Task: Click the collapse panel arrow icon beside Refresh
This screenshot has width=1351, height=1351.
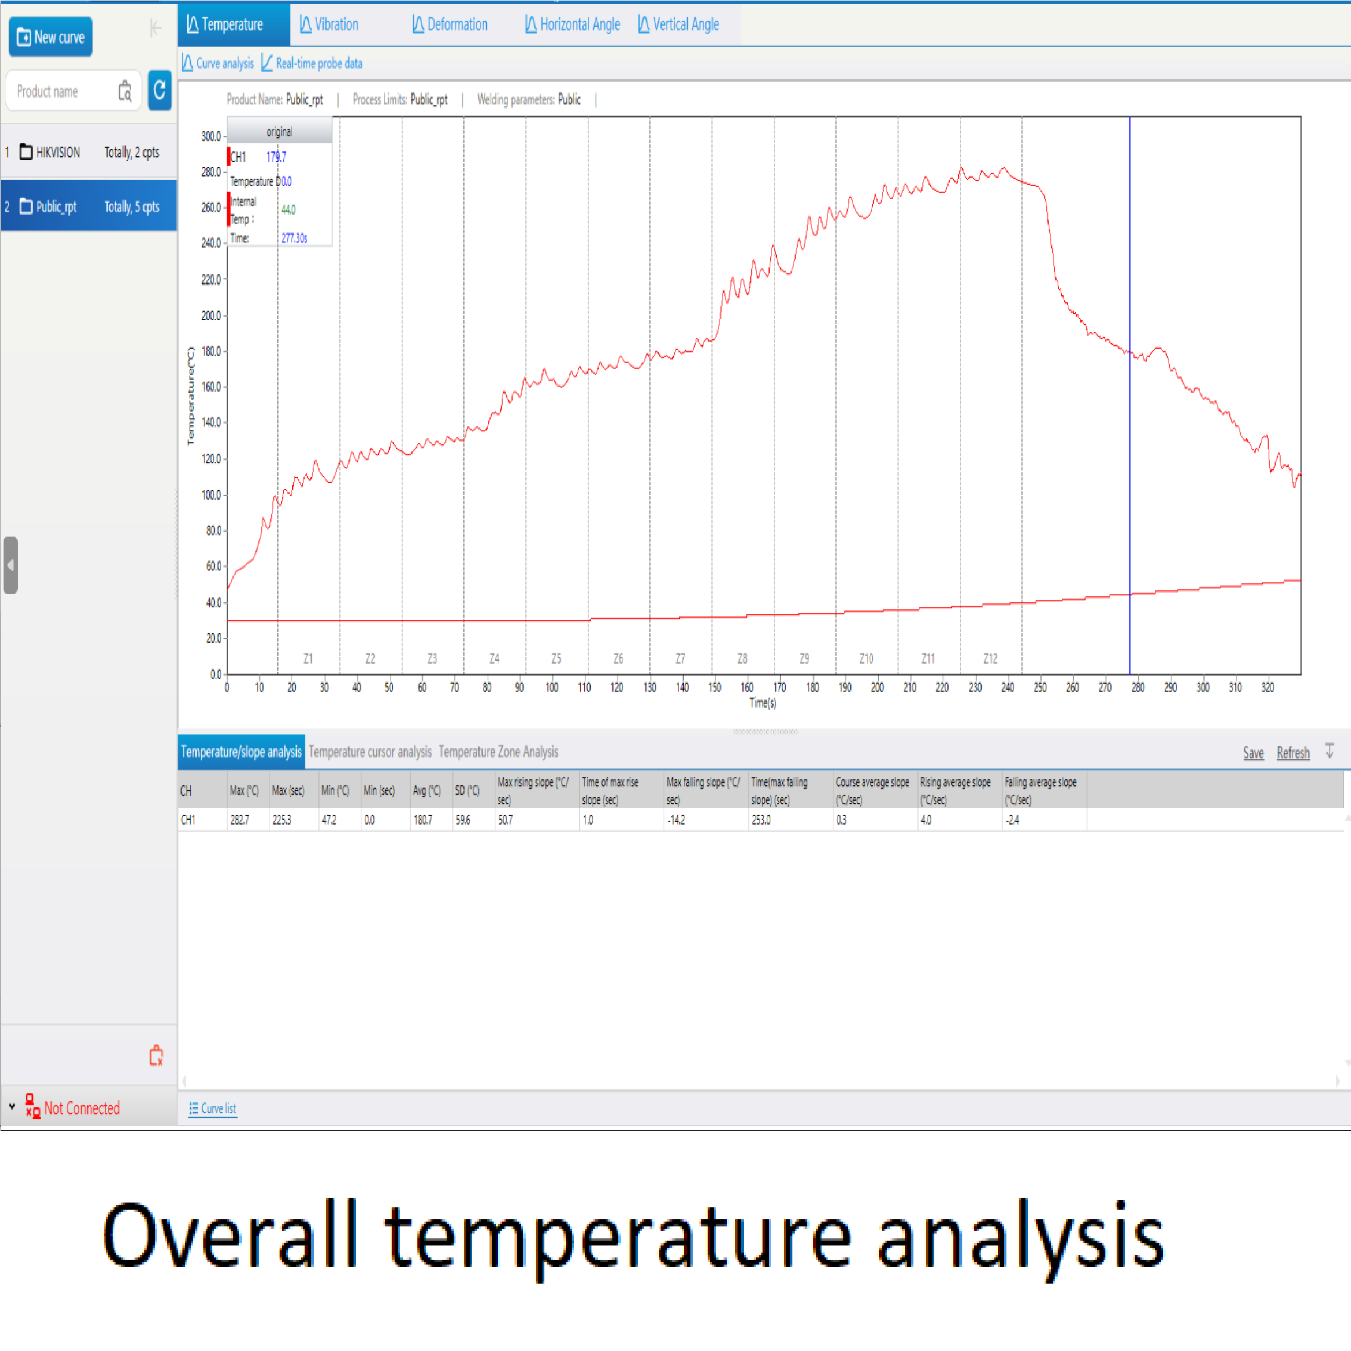Action: click(x=1330, y=752)
